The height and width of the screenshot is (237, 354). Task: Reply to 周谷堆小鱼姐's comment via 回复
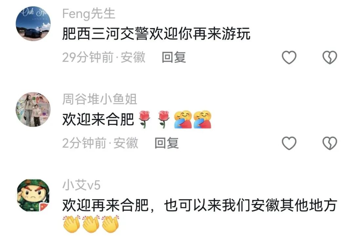(x=167, y=143)
